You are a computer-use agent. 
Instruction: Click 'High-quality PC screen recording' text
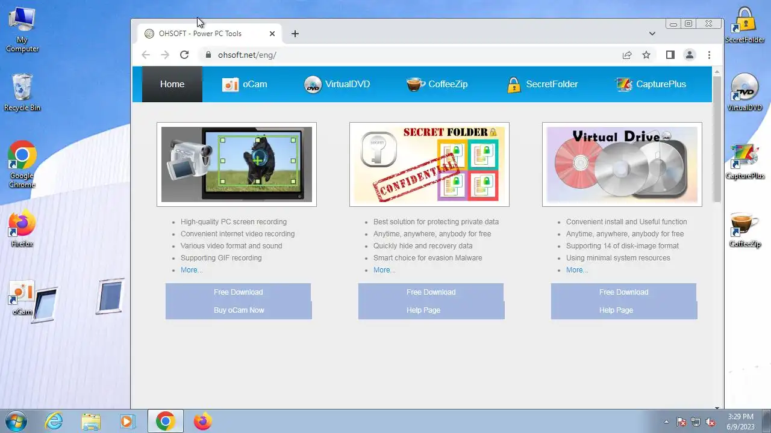(234, 222)
